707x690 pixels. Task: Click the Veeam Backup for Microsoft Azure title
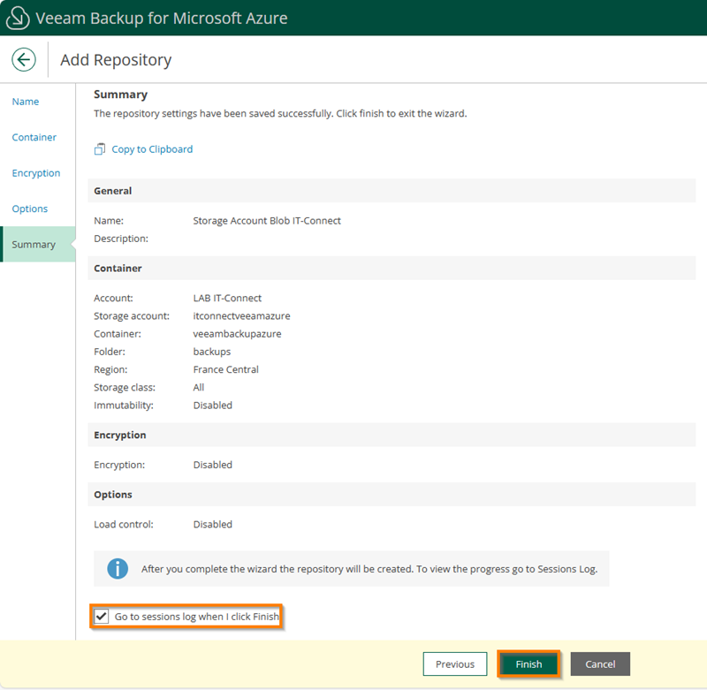tap(161, 18)
